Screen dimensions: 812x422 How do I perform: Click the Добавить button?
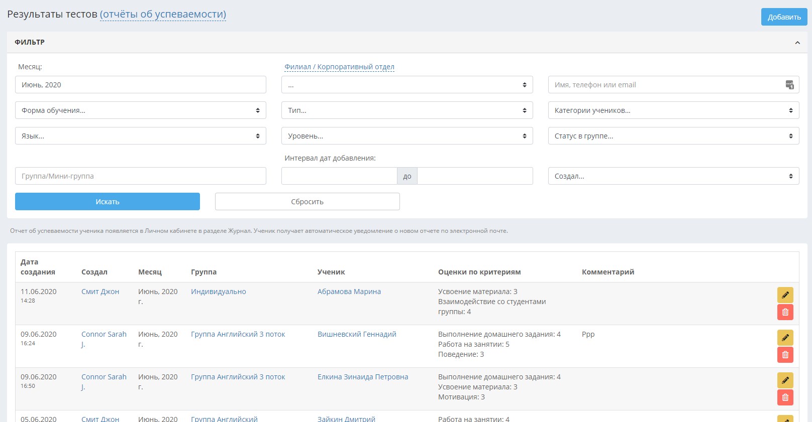tap(784, 17)
